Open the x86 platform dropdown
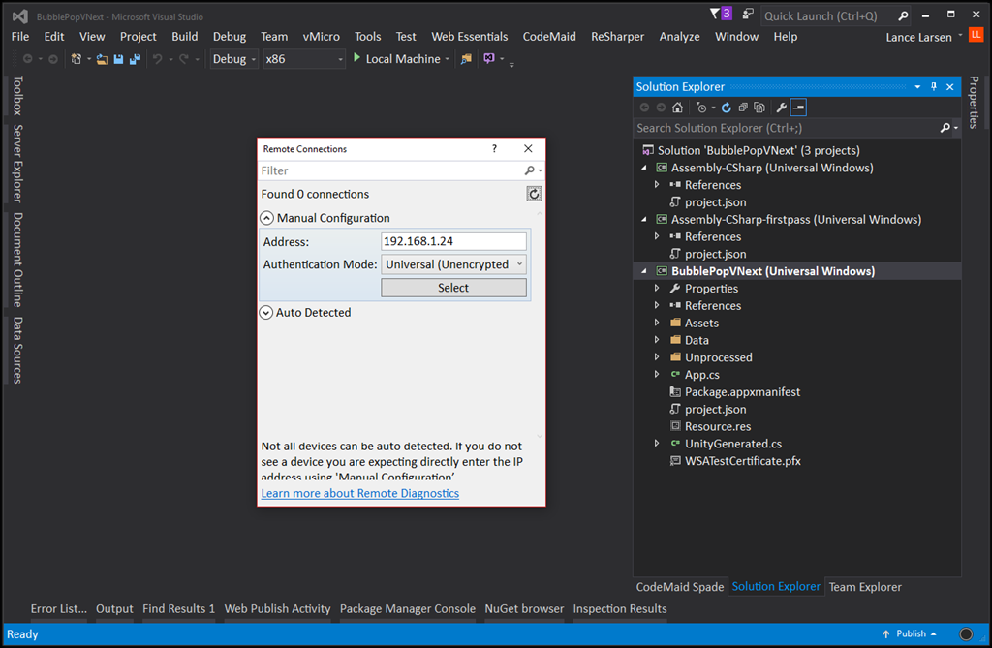The width and height of the screenshot is (992, 648). click(x=304, y=59)
